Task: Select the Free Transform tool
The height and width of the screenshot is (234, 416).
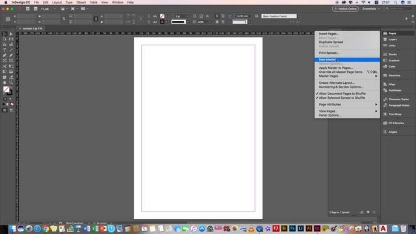Action: (11, 66)
